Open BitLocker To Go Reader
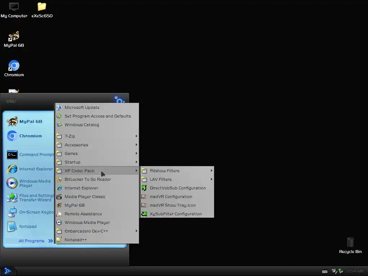 pos(97,179)
